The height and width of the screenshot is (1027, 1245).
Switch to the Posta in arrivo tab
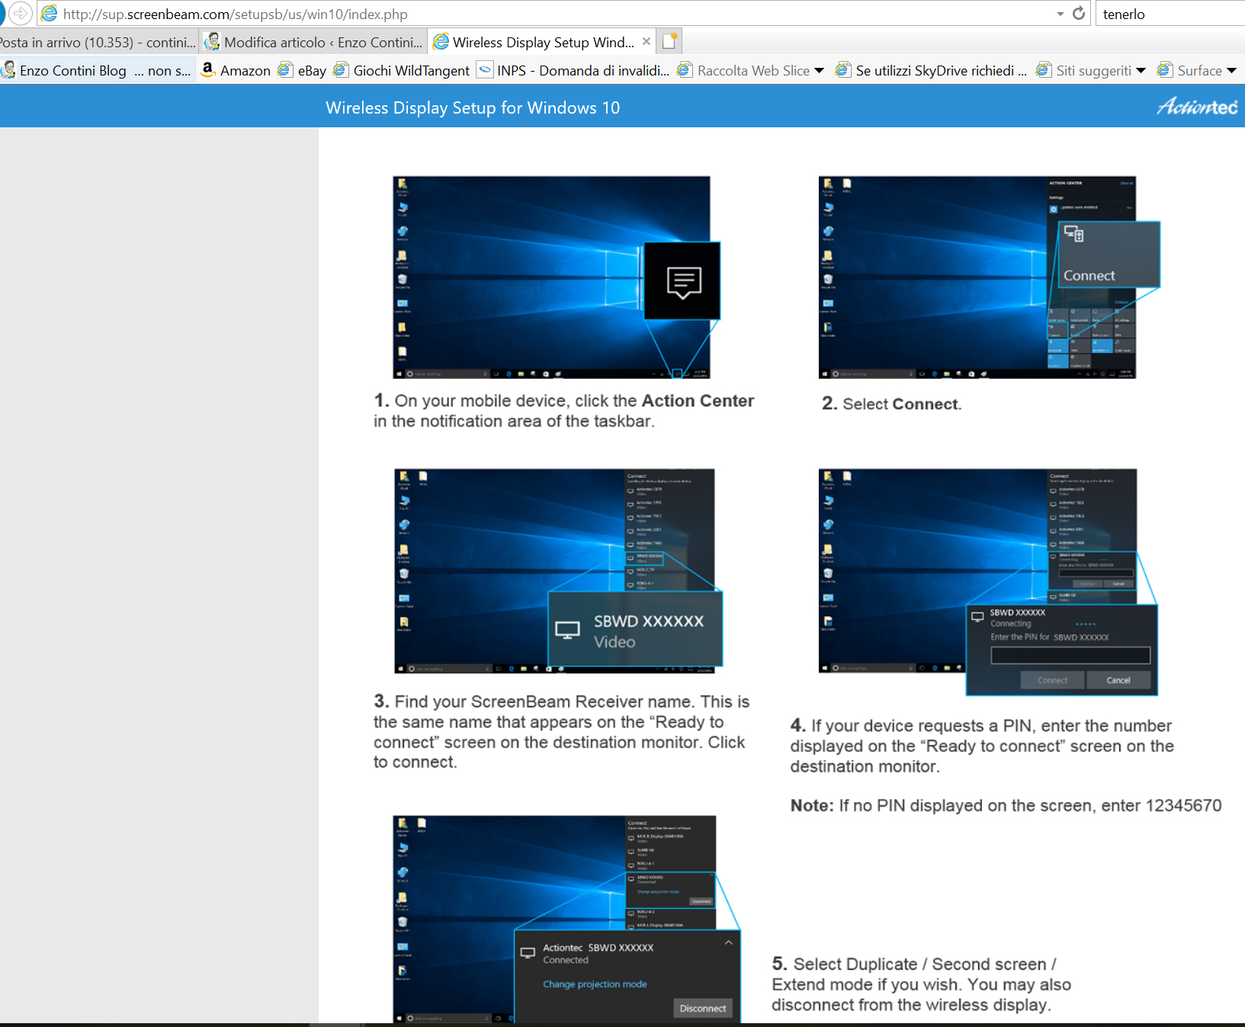pyautogui.click(x=98, y=42)
